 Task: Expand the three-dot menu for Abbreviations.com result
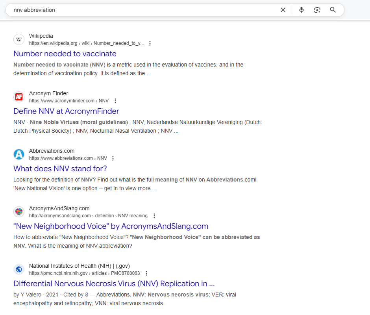[113, 158]
